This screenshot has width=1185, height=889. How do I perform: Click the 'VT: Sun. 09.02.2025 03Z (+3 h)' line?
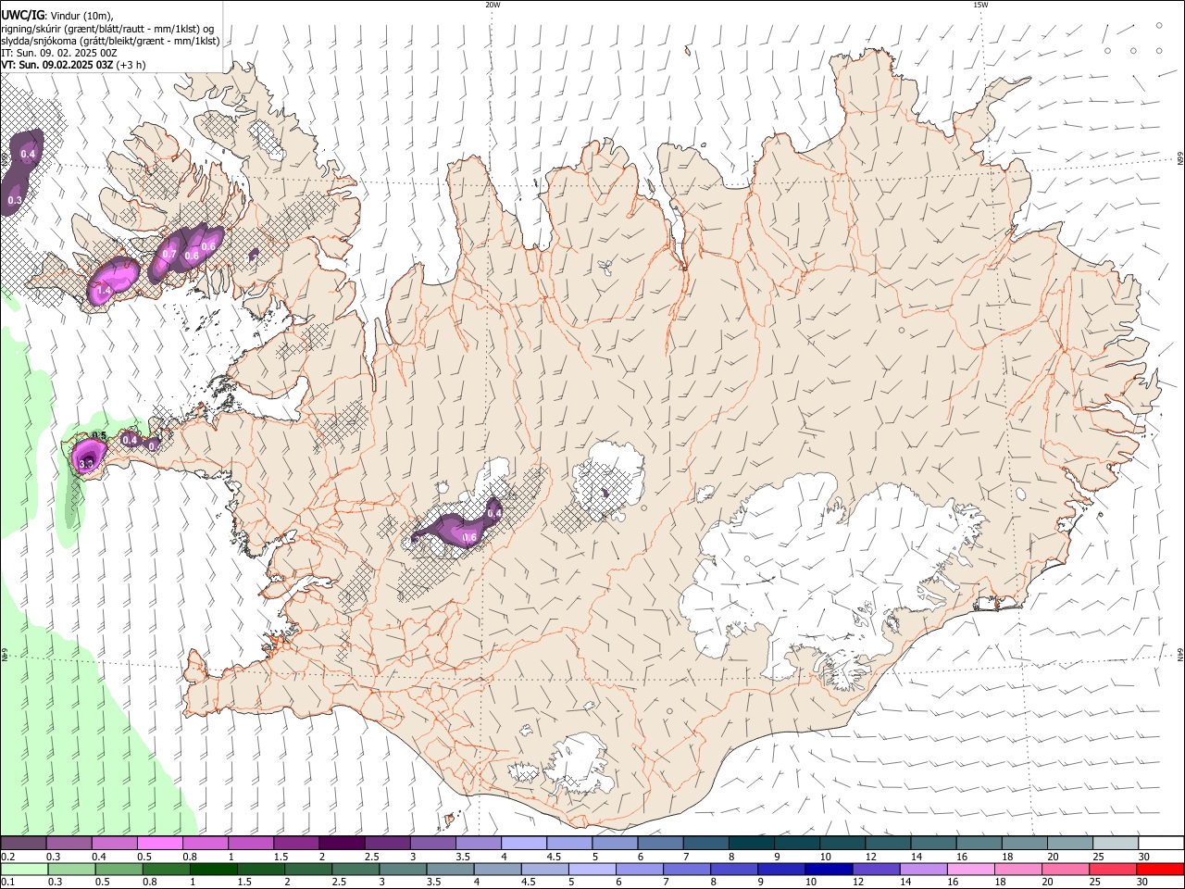[73, 65]
